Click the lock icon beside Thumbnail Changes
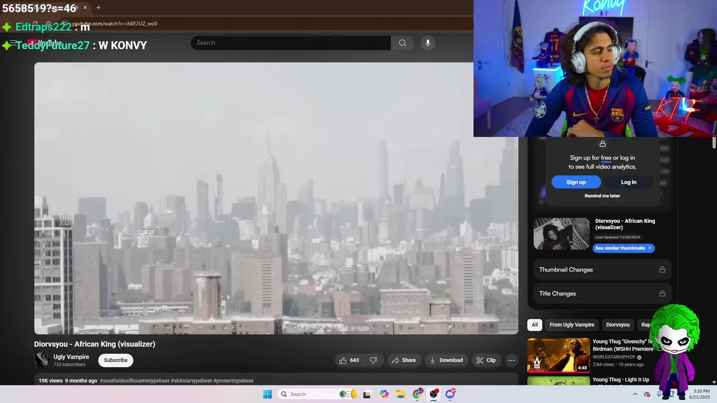The height and width of the screenshot is (403, 717). (x=662, y=270)
